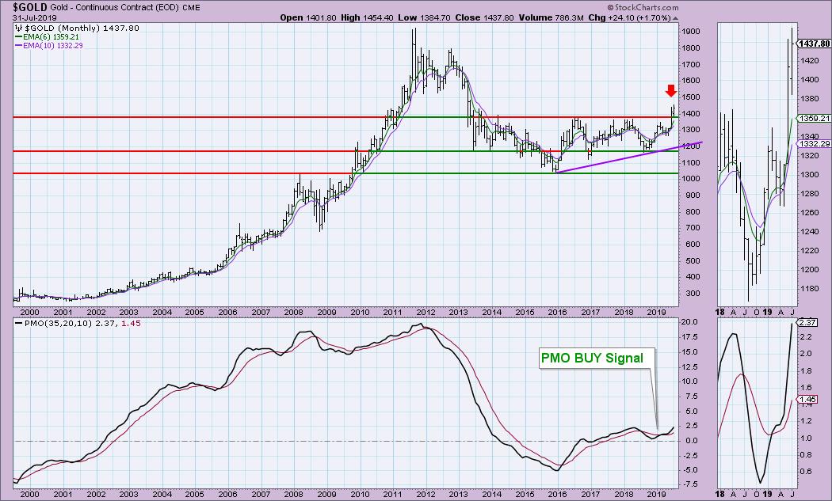This screenshot has width=832, height=501.
Task: Click 2008 on the PMO panel's year axis
Action: [293, 494]
